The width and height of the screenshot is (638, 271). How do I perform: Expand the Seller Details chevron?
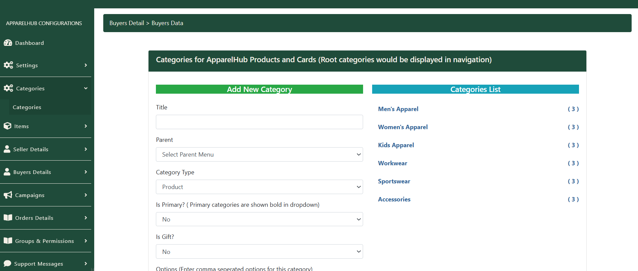tap(86, 149)
